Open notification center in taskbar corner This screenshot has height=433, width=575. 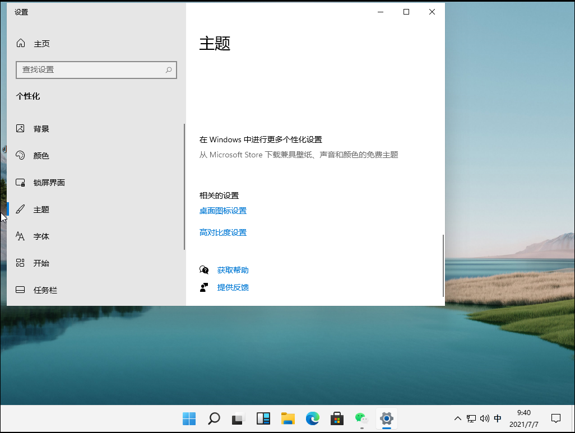pos(555,418)
